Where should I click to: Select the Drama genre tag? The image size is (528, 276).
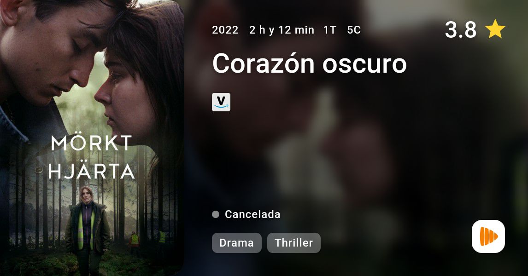tap(237, 243)
